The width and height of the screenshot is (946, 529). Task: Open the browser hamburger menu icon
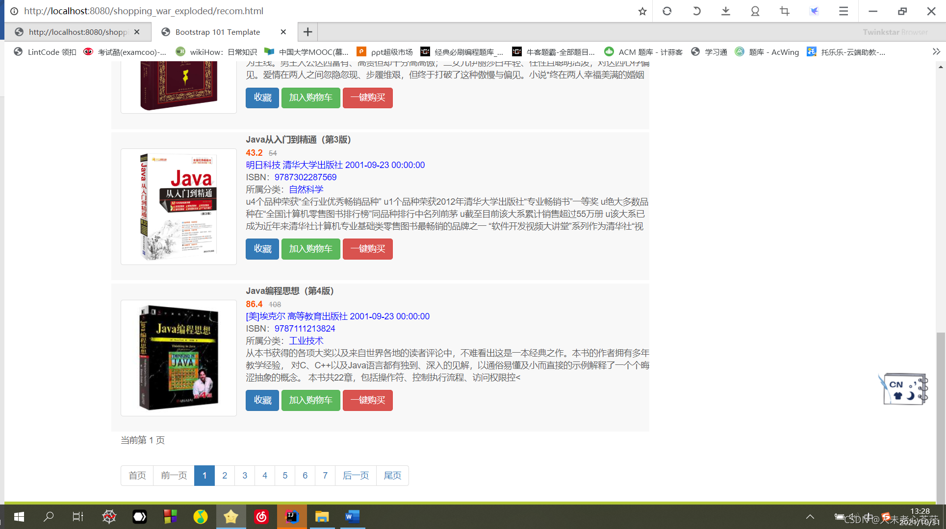click(x=843, y=11)
